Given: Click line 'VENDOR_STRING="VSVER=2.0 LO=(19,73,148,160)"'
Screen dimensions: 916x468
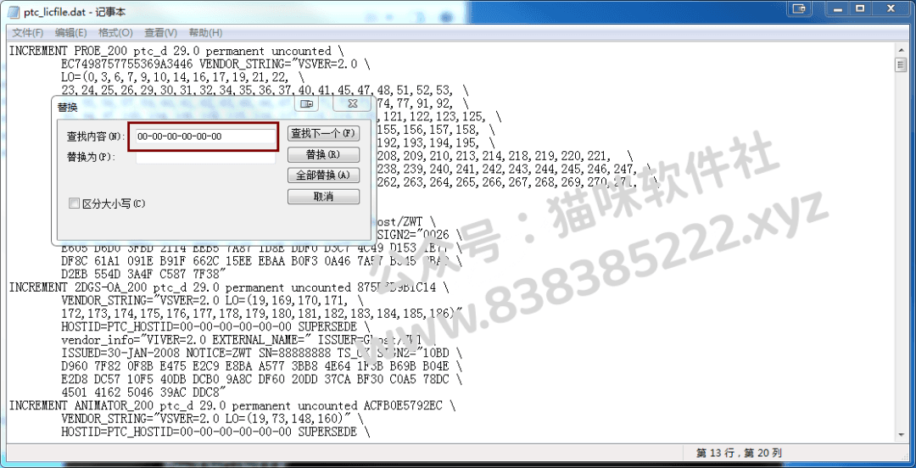Looking at the screenshot, I should click(x=211, y=419).
